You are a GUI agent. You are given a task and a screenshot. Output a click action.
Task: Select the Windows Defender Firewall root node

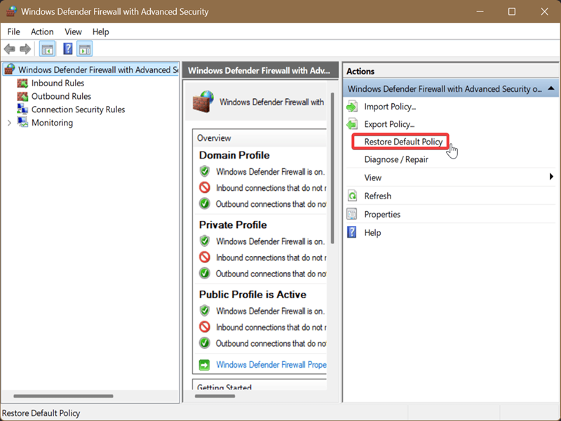click(x=98, y=69)
